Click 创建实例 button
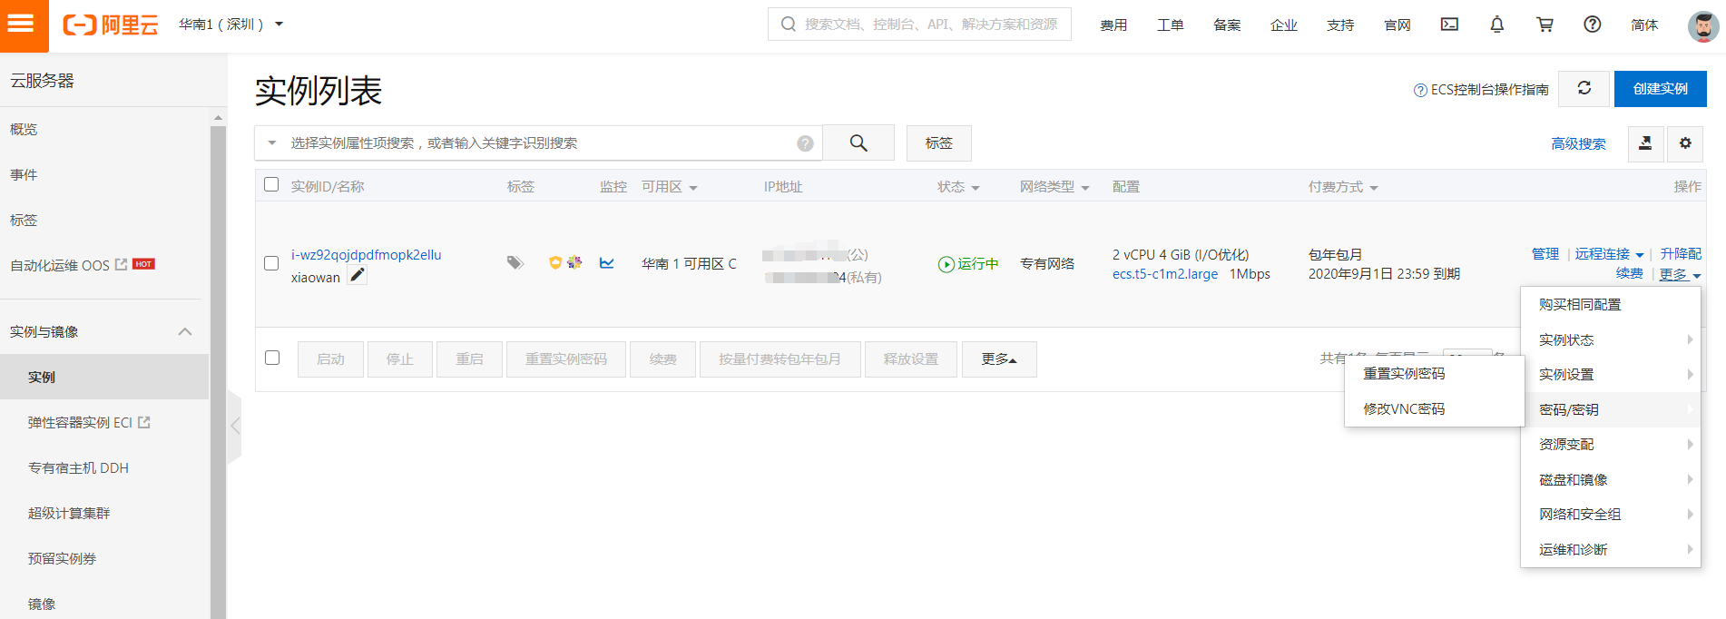 click(x=1660, y=88)
